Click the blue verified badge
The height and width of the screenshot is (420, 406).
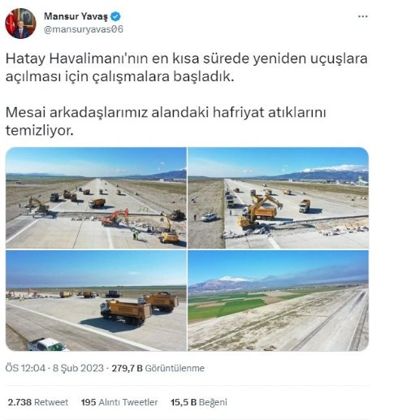coord(116,16)
